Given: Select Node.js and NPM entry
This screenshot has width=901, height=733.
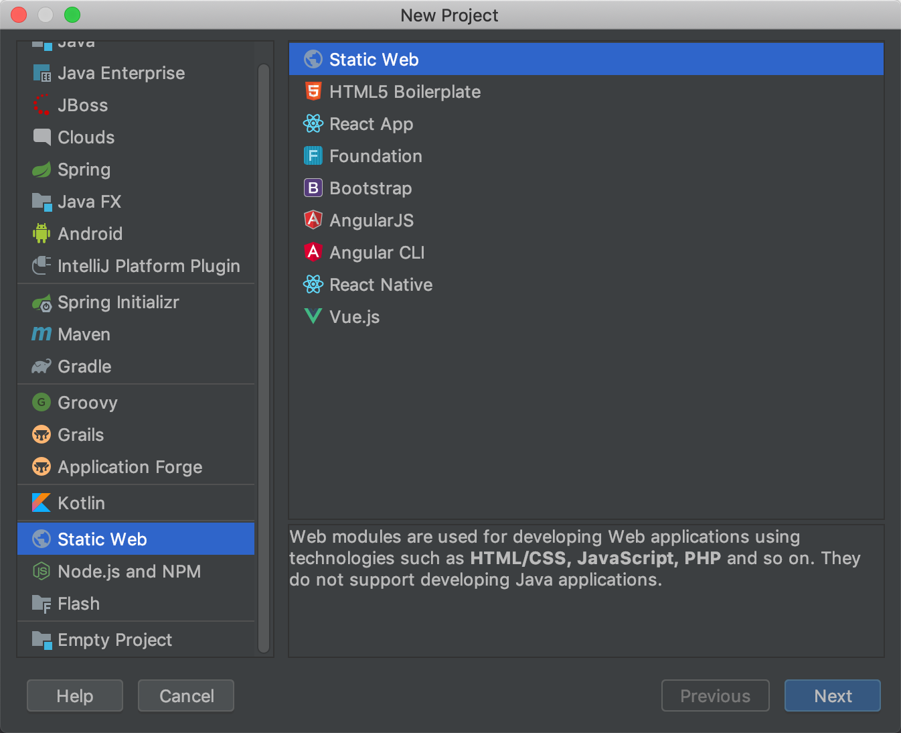Looking at the screenshot, I should [x=136, y=572].
